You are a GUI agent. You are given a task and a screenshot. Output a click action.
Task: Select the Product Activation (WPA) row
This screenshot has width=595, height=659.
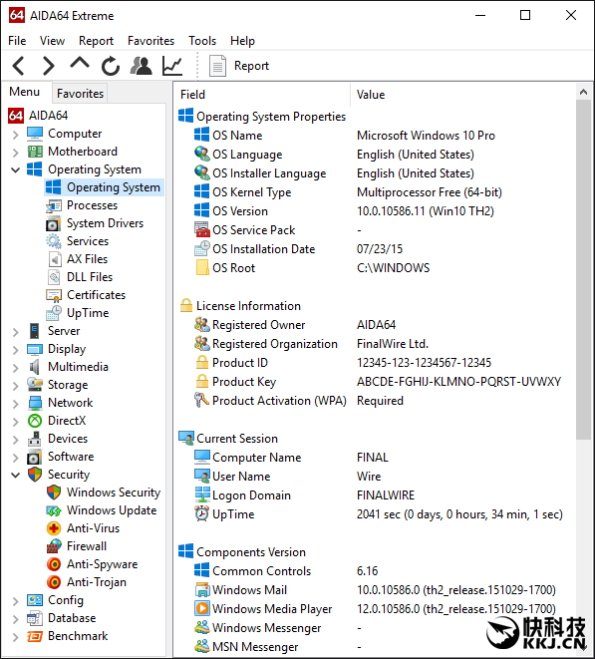[x=375, y=401]
